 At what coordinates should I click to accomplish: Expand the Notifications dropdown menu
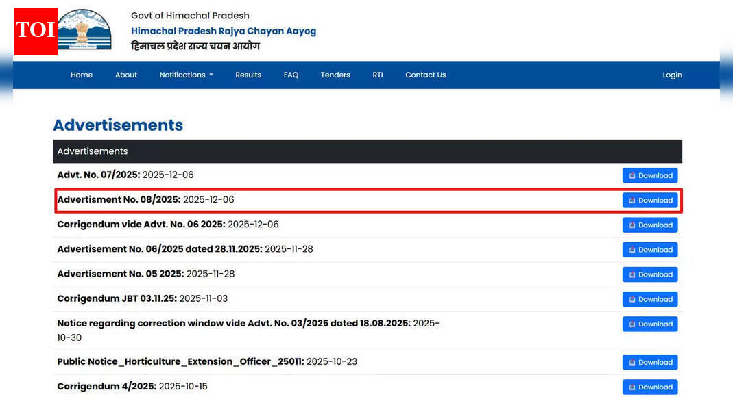click(186, 75)
